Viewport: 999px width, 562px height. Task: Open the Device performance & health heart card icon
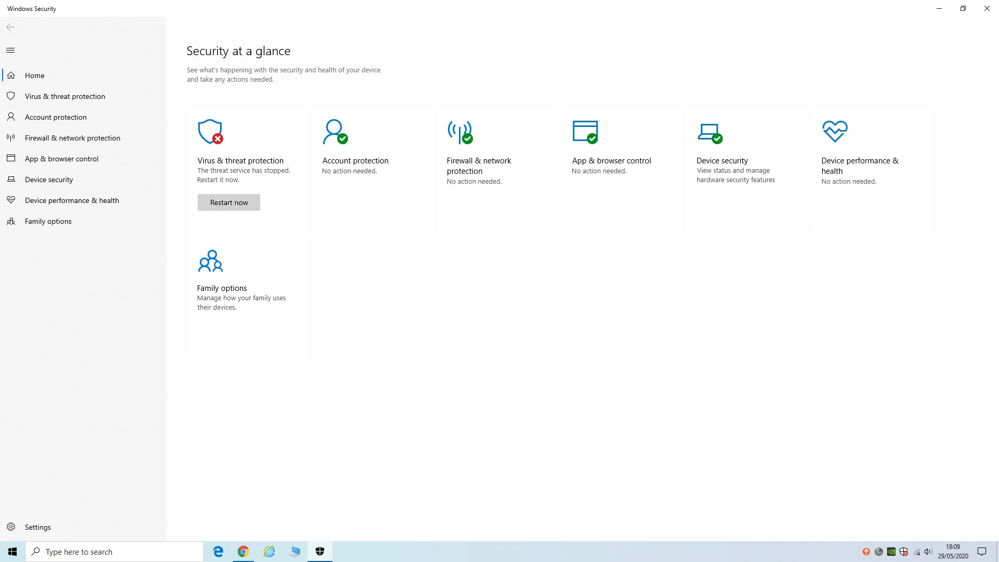pos(835,132)
